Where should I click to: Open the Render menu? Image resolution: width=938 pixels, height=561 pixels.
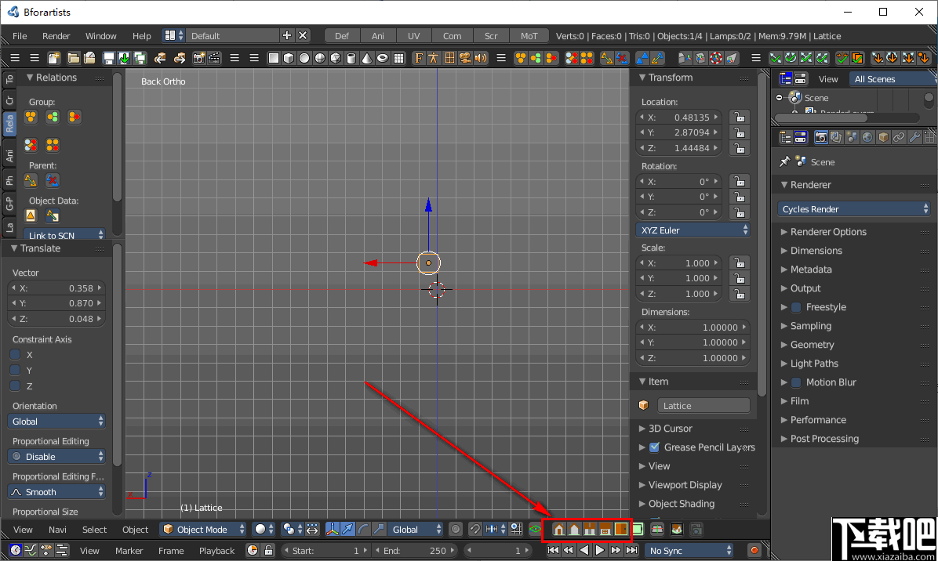pos(57,35)
